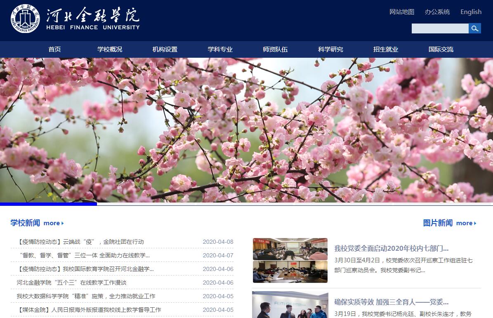Open the 云端战"疫" news headline
493x318 pixels.
click(x=80, y=242)
